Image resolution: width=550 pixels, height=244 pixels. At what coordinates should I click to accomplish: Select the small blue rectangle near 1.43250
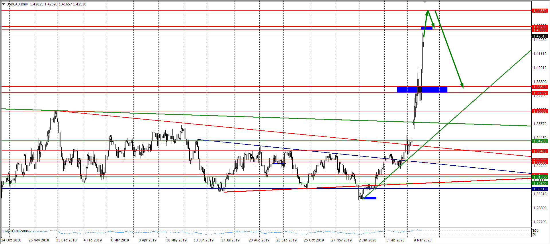click(x=426, y=28)
